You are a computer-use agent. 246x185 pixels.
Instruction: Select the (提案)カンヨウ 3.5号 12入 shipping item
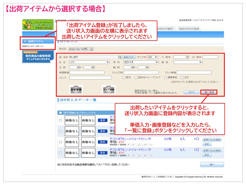pos(33,46)
